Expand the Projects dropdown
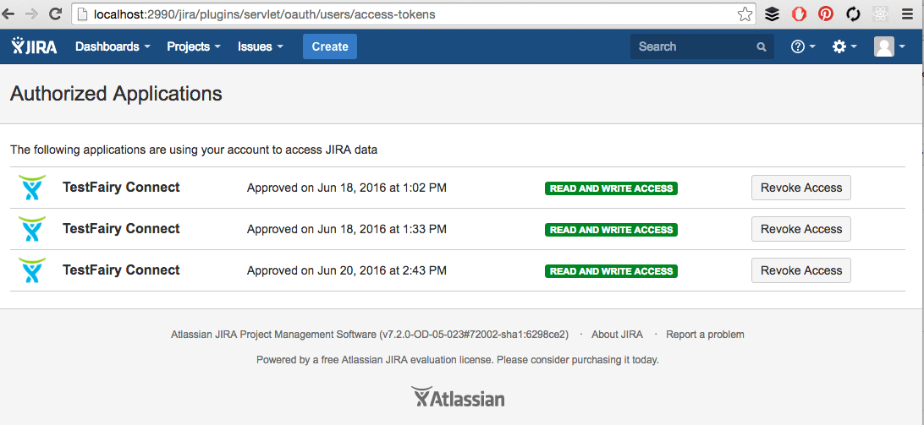 click(x=193, y=46)
